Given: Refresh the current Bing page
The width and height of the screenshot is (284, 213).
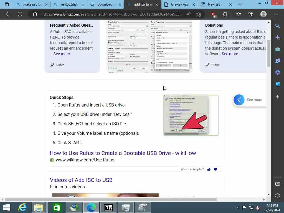Looking at the screenshot, I should (x=20, y=14).
